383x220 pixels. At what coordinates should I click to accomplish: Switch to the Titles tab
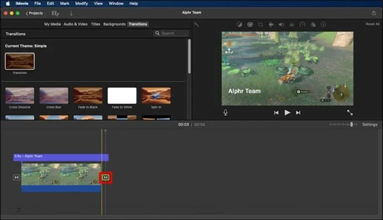coord(95,24)
